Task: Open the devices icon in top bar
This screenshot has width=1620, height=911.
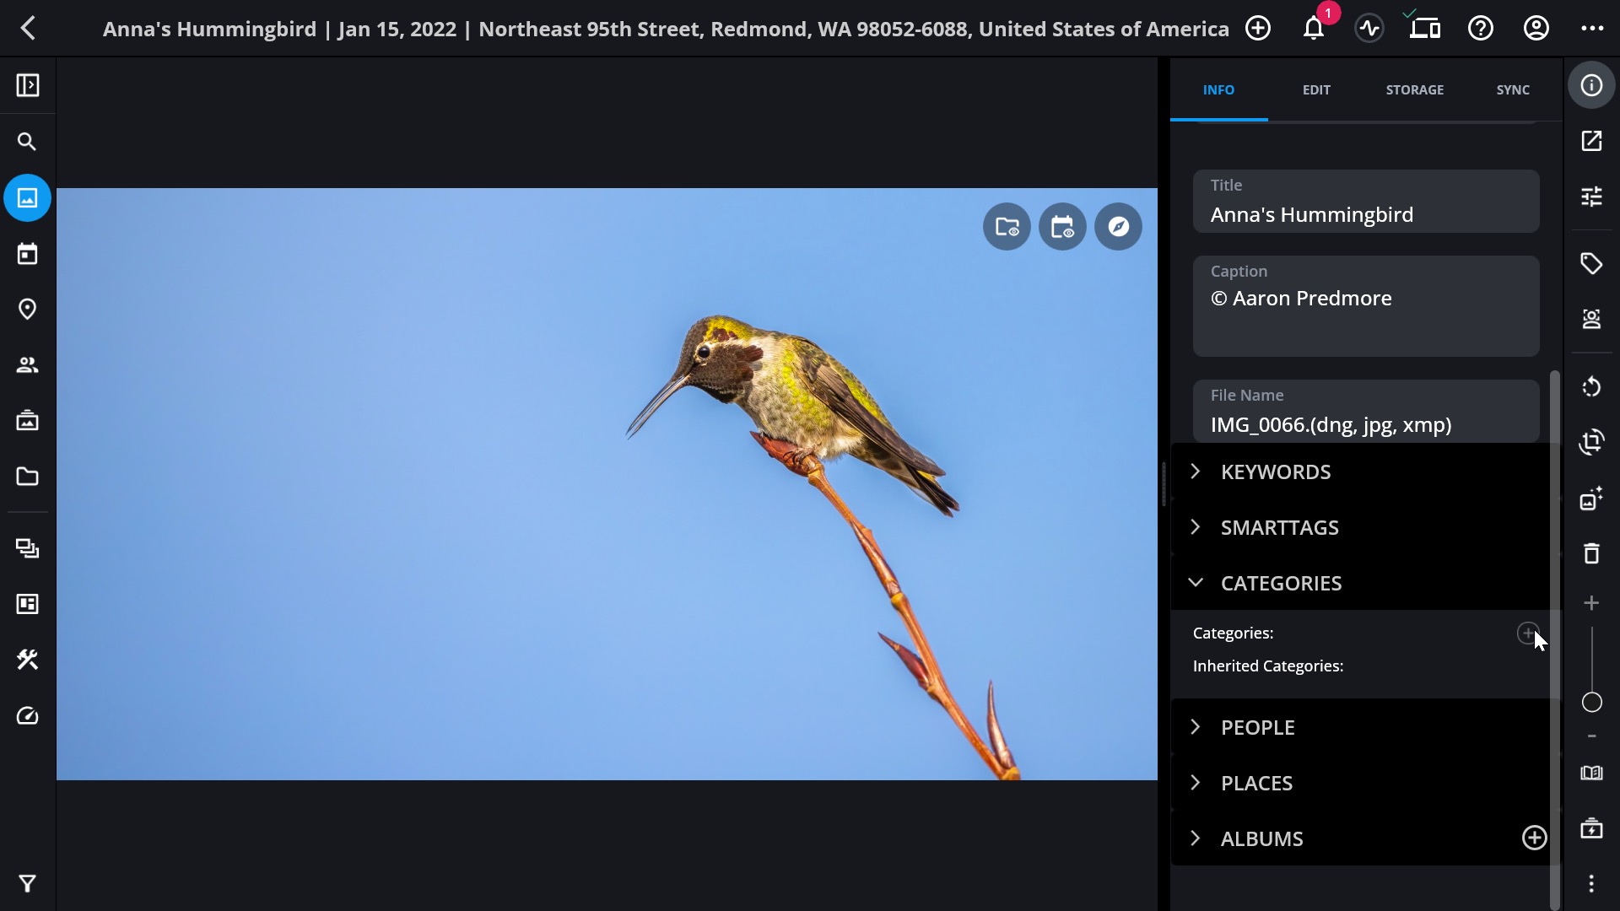Action: point(1425,29)
